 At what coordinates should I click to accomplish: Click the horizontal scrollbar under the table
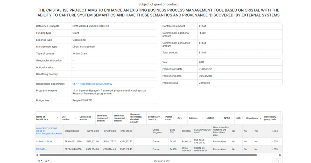(148, 155)
